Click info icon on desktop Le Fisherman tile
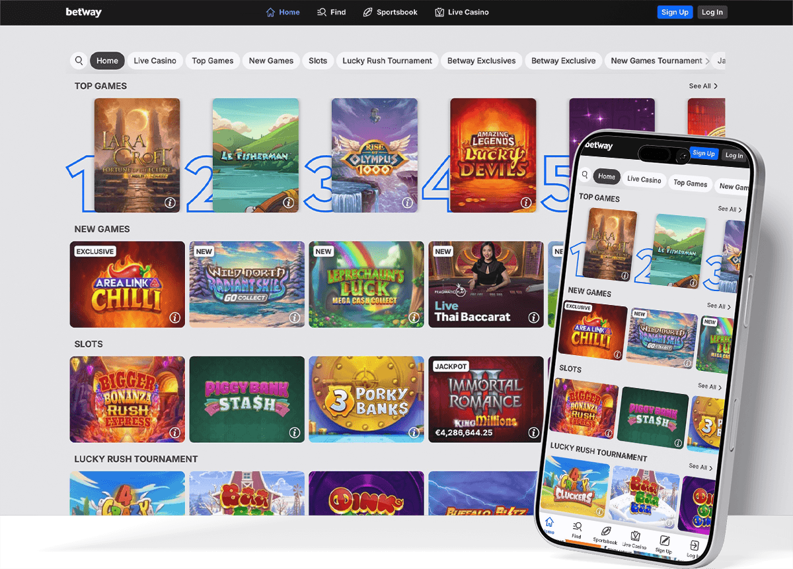This screenshot has height=569, width=793. point(289,203)
